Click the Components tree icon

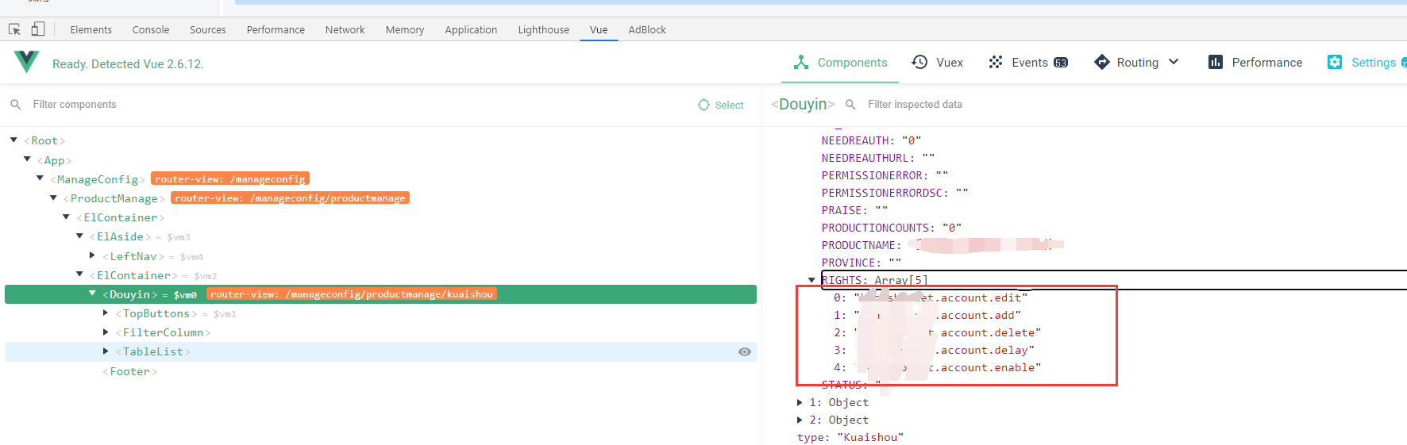coord(801,63)
